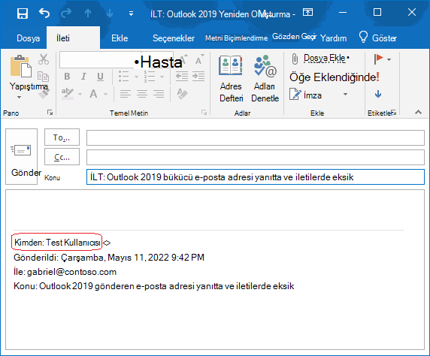Image resolution: width=430 pixels, height=356 pixels.
Task: Toggle Italic formatting
Action: coord(83,77)
